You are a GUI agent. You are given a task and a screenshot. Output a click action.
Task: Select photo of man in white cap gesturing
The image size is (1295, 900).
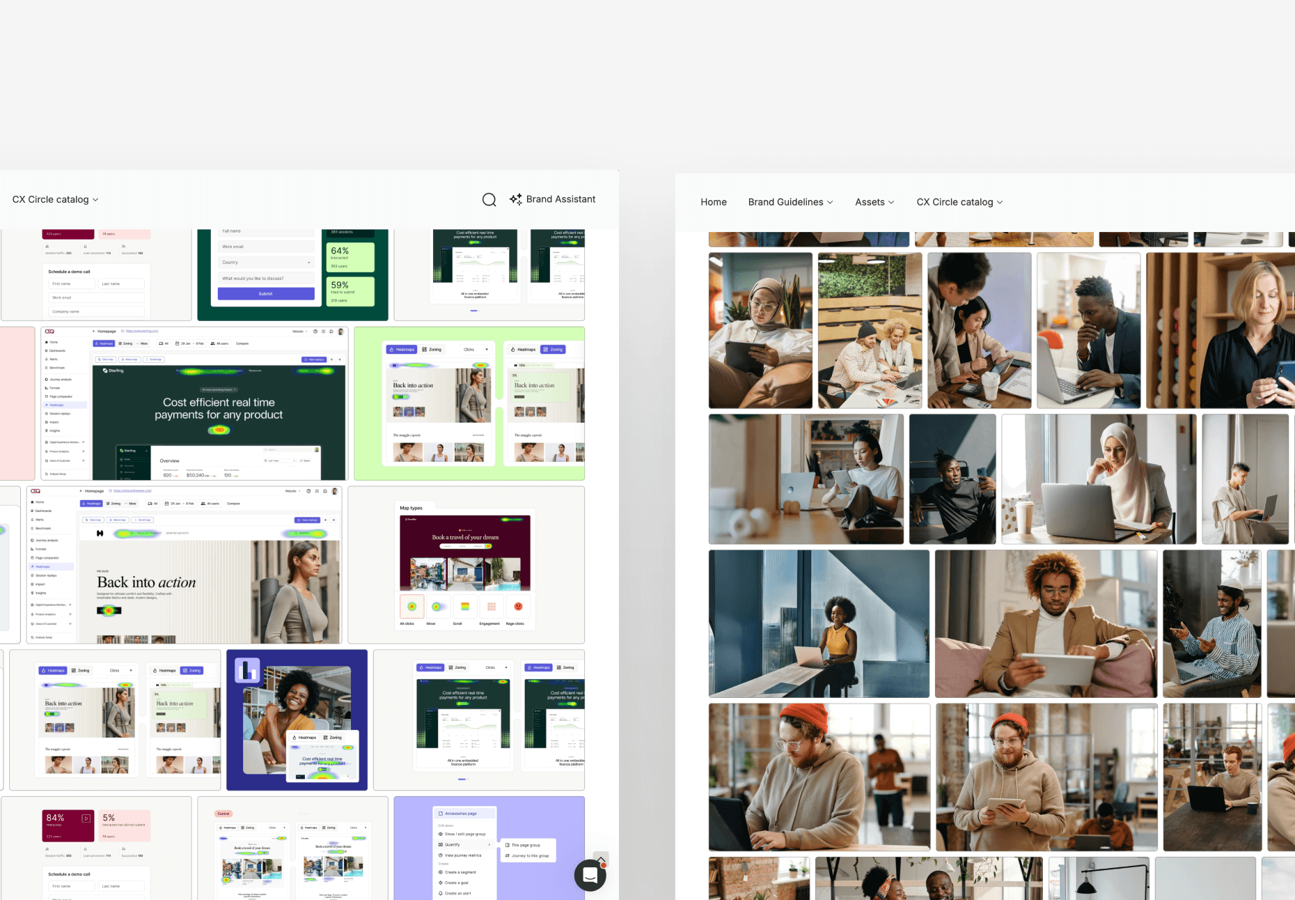1212,623
